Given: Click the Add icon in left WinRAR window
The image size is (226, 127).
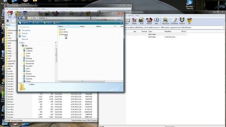Looking at the screenshot, I should [10, 14].
